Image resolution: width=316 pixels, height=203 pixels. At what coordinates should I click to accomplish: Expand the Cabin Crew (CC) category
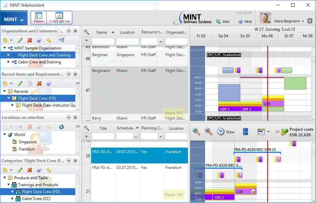[x=12, y=198]
